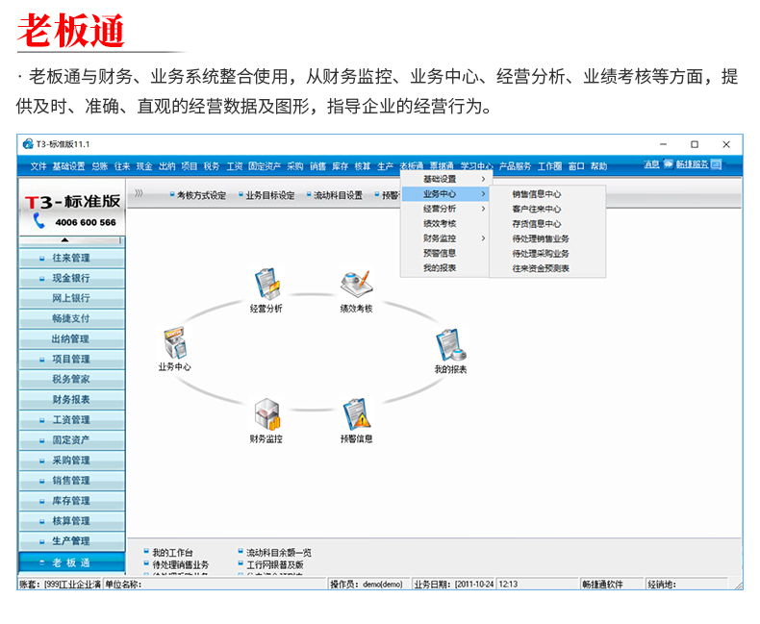Screen dimensions: 760x624
Task: Click the 畅捷服务 icon in top right
Action: pos(669,165)
